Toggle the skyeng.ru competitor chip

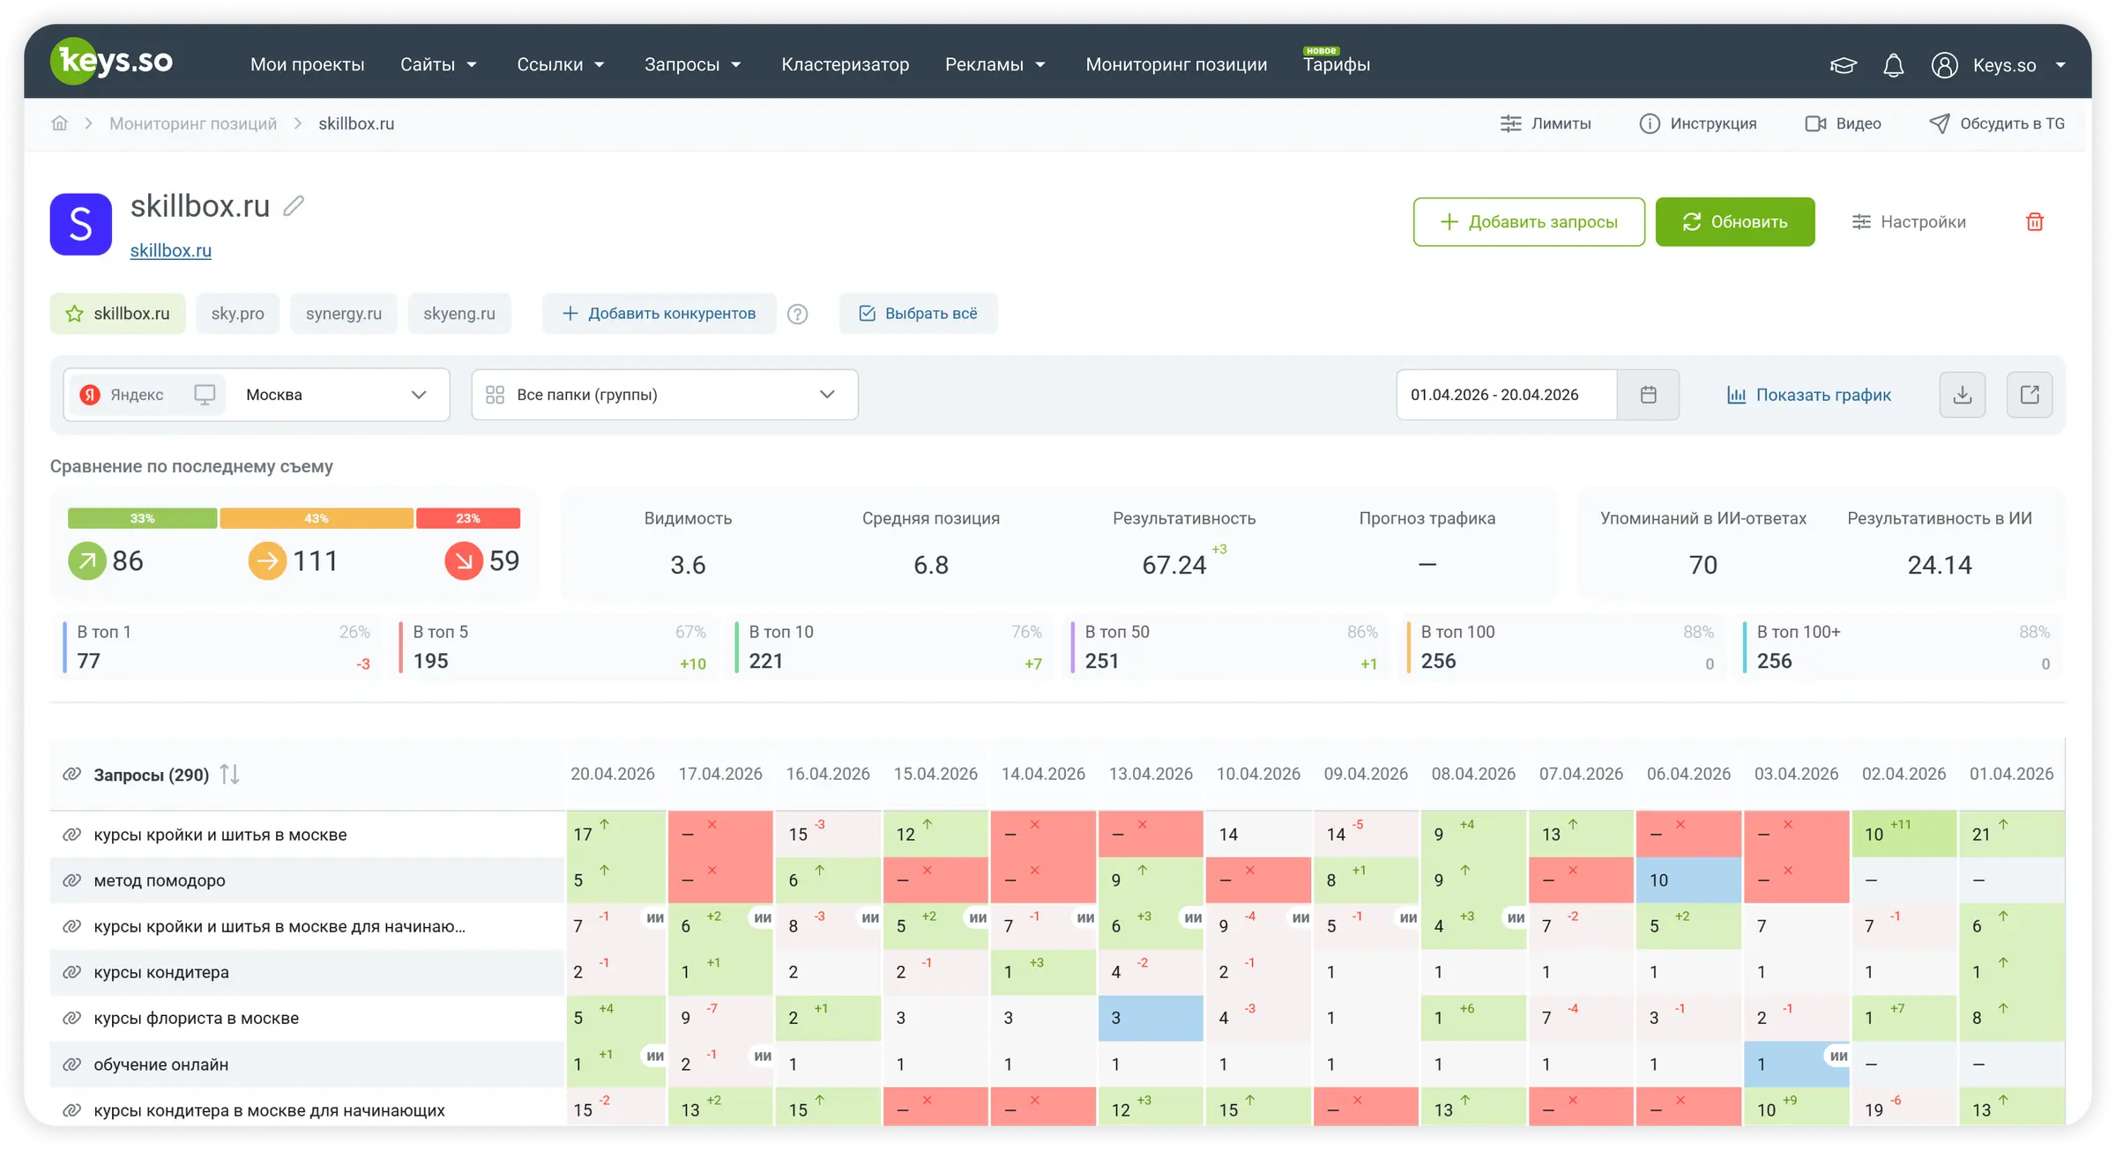click(x=459, y=314)
